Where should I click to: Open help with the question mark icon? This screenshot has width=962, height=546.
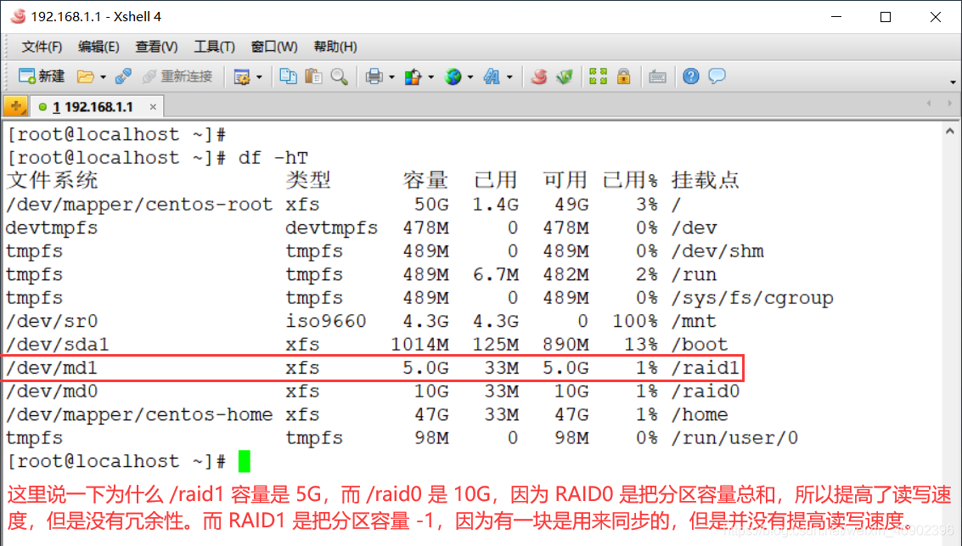pos(691,76)
